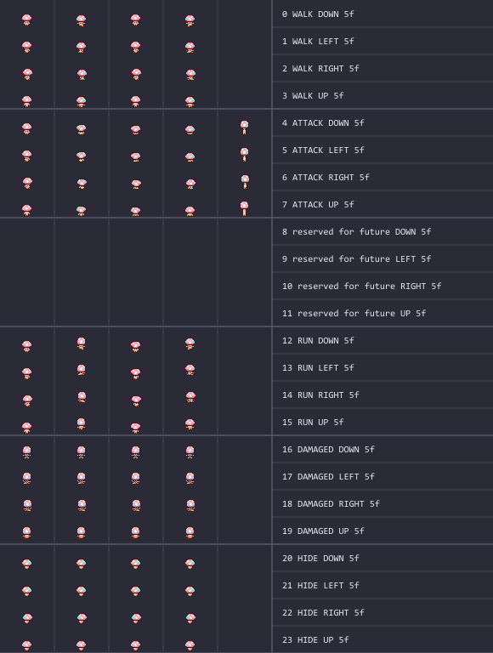The width and height of the screenshot is (493, 653).
Task: Click the first DAMAGED DOWN mushroom sprite
Action: coord(26,452)
